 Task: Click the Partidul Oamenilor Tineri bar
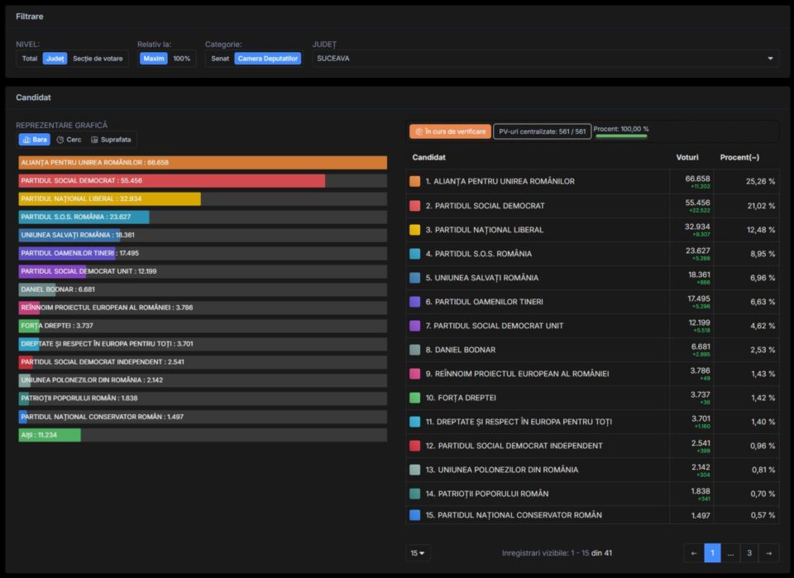67,253
